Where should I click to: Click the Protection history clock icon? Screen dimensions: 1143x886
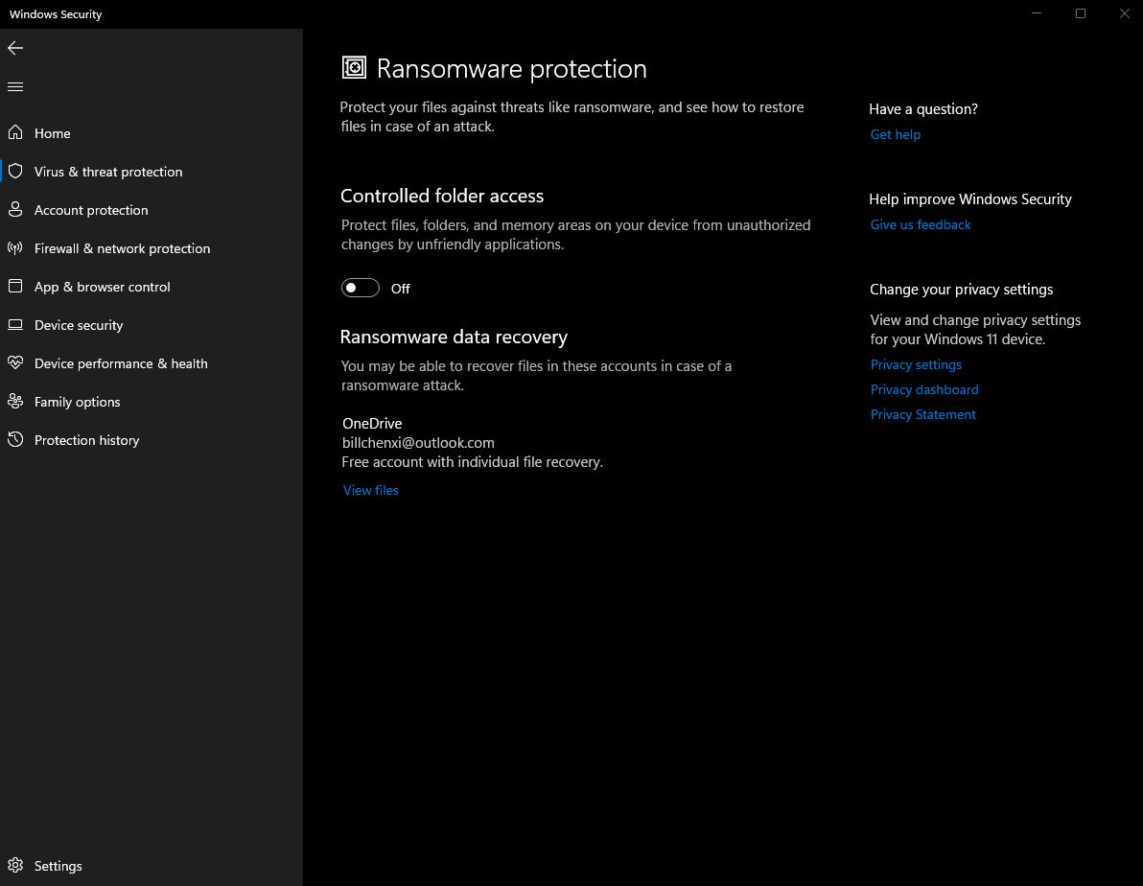tap(15, 439)
